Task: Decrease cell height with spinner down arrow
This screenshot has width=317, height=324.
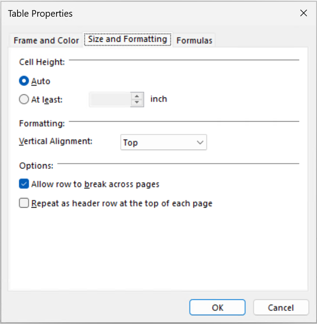Action: 138,103
